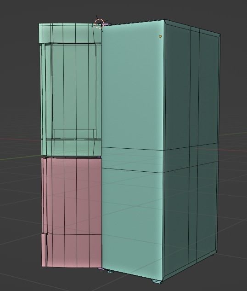Select the pink lower door mesh

72,212
